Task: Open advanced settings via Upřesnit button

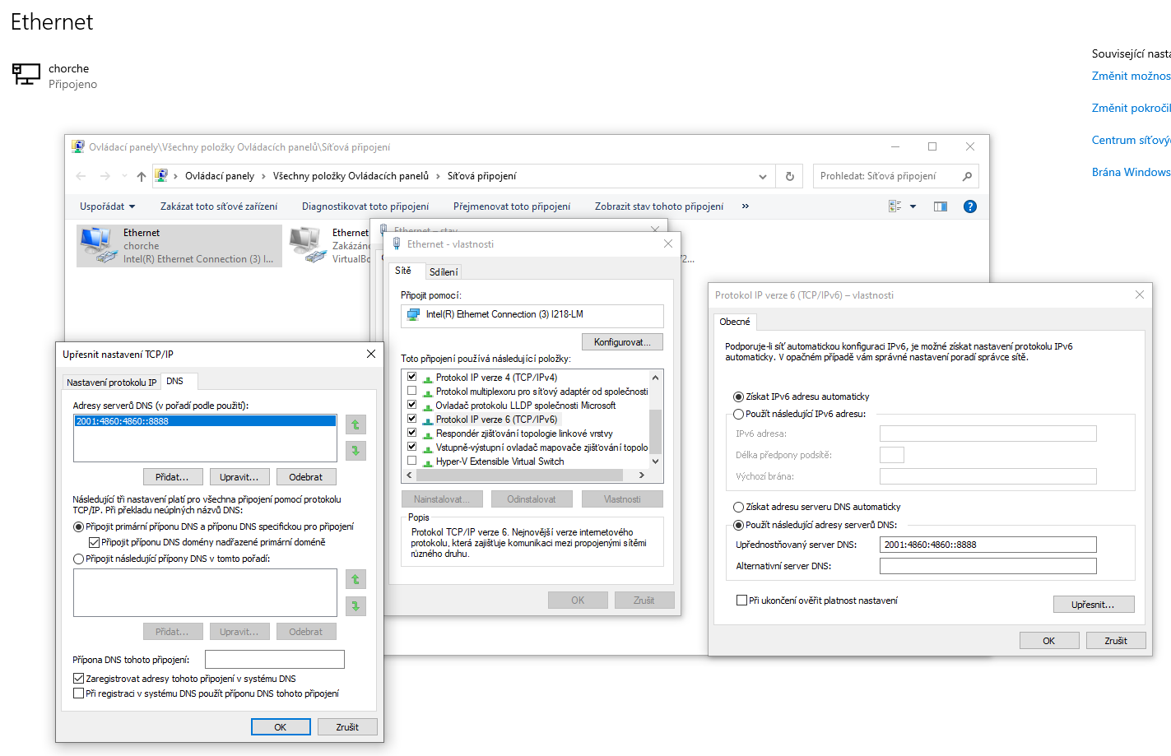Action: click(1094, 604)
